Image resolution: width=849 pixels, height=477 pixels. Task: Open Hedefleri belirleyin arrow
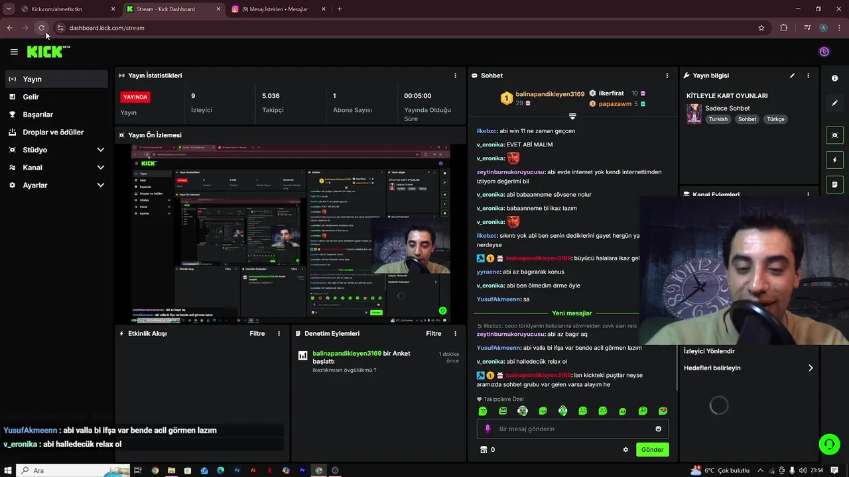click(x=811, y=368)
